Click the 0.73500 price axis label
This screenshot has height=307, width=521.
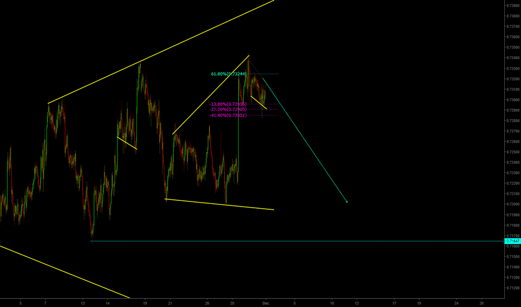[x=513, y=47]
